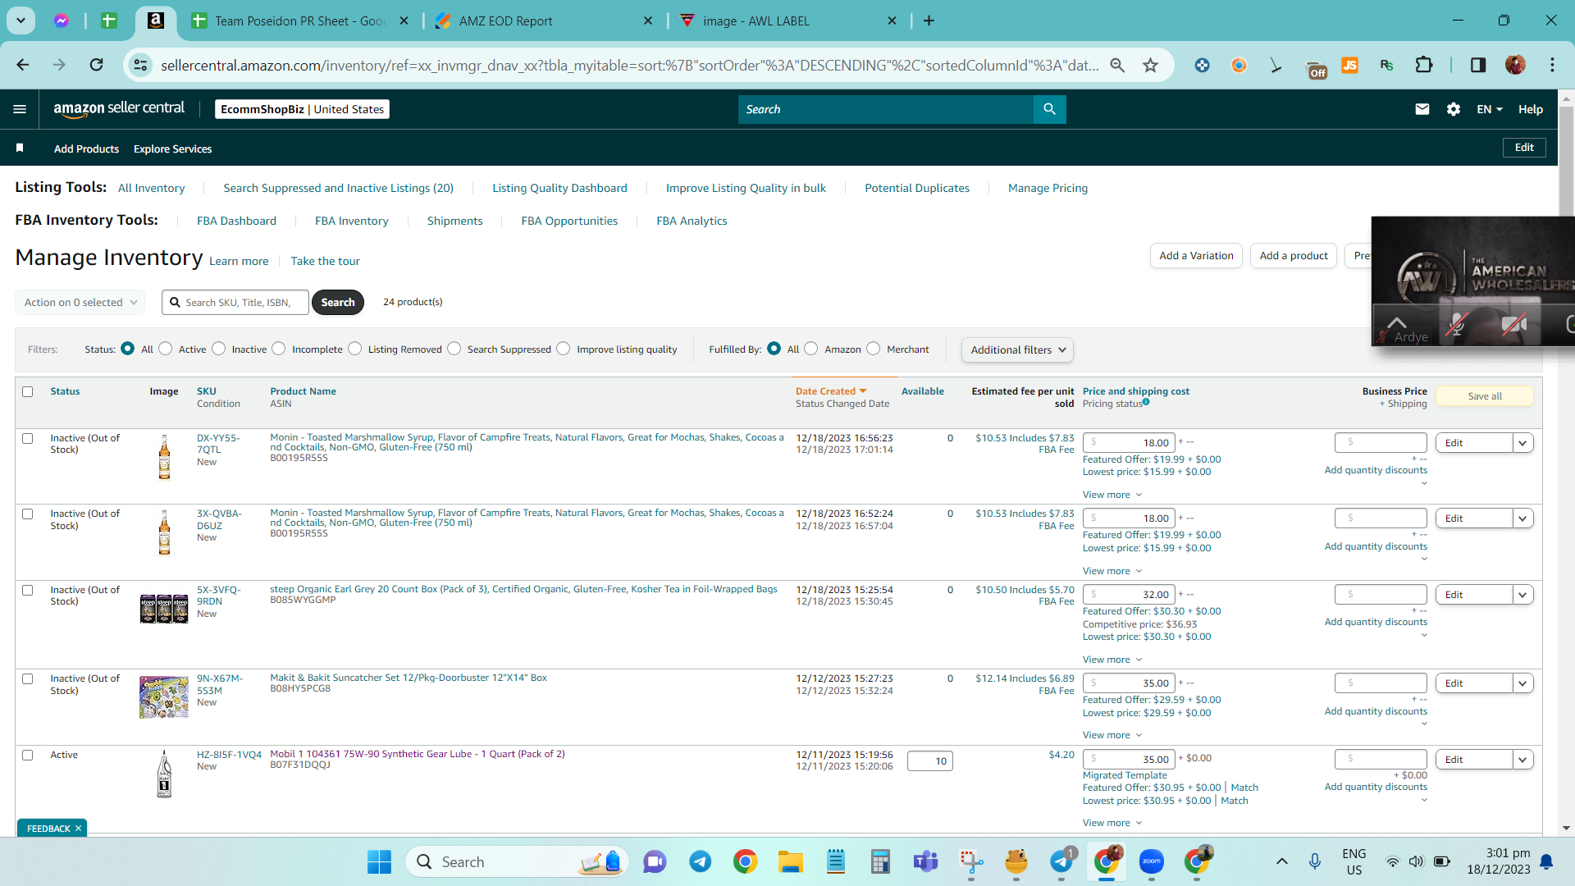
Task: Open the Seller Central hamburger menu
Action: click(20, 109)
